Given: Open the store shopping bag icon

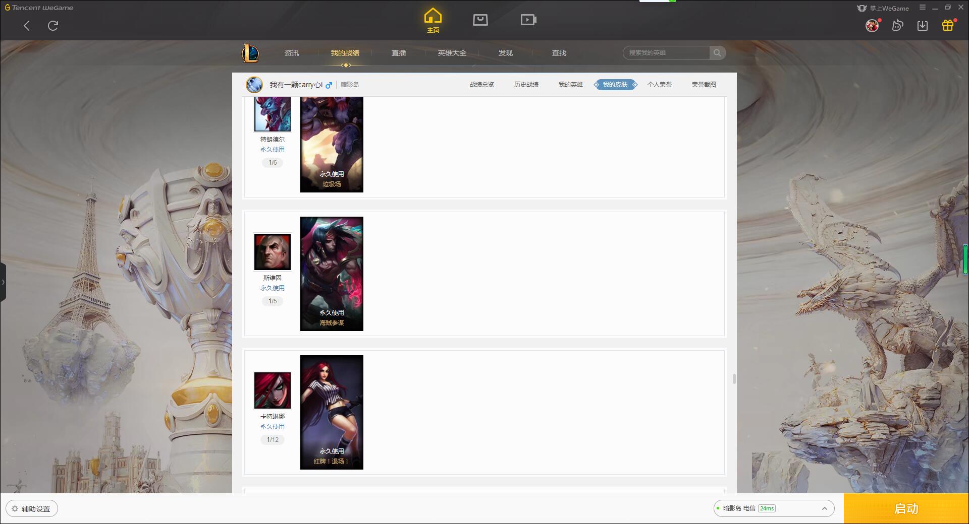Looking at the screenshot, I should 480,20.
